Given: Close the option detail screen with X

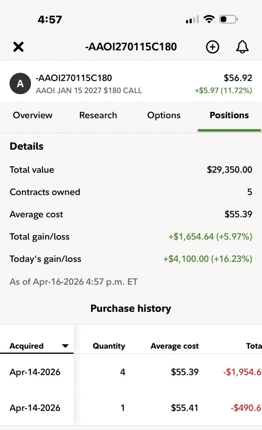Looking at the screenshot, I should pos(18,47).
